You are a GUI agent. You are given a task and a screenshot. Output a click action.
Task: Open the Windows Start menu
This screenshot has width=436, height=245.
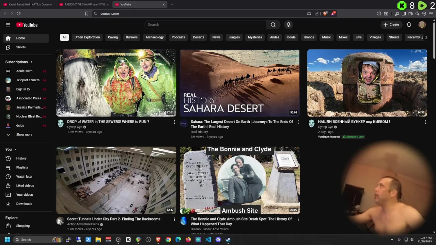7,240
